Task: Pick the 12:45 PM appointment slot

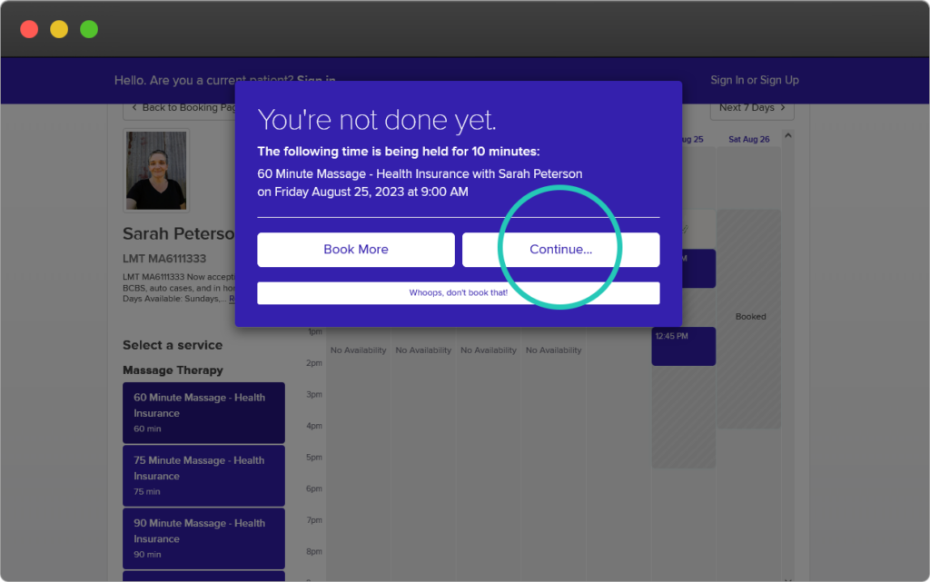Action: [683, 346]
